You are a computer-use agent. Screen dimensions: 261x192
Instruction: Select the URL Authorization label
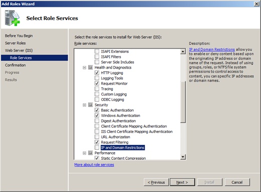click(115, 137)
